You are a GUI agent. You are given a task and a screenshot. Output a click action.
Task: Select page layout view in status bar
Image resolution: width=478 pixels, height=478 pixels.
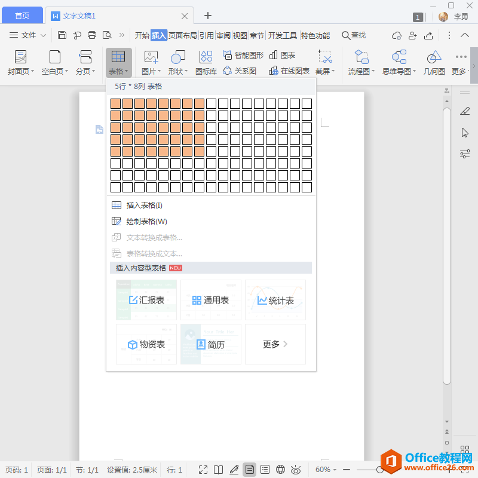[249, 470]
